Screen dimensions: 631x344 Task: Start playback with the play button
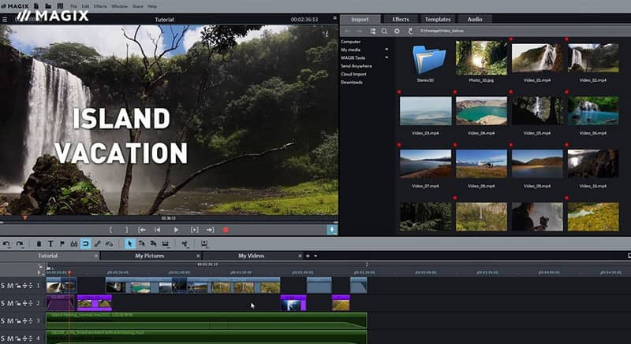coord(176,230)
